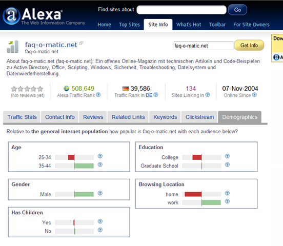Screen dimensions: 283x246
Task: Open Toolbar navigation item
Action: point(217,25)
